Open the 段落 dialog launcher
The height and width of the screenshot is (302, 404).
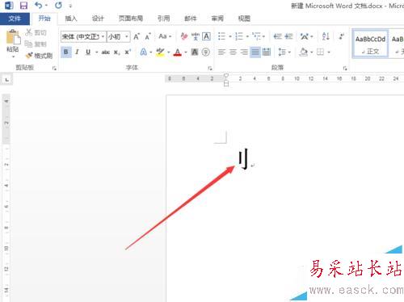coord(345,69)
